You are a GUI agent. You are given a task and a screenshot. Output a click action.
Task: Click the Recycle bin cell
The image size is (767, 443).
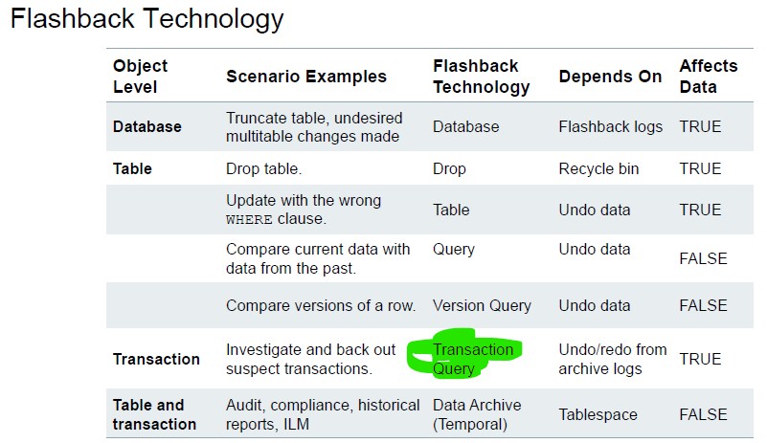598,168
